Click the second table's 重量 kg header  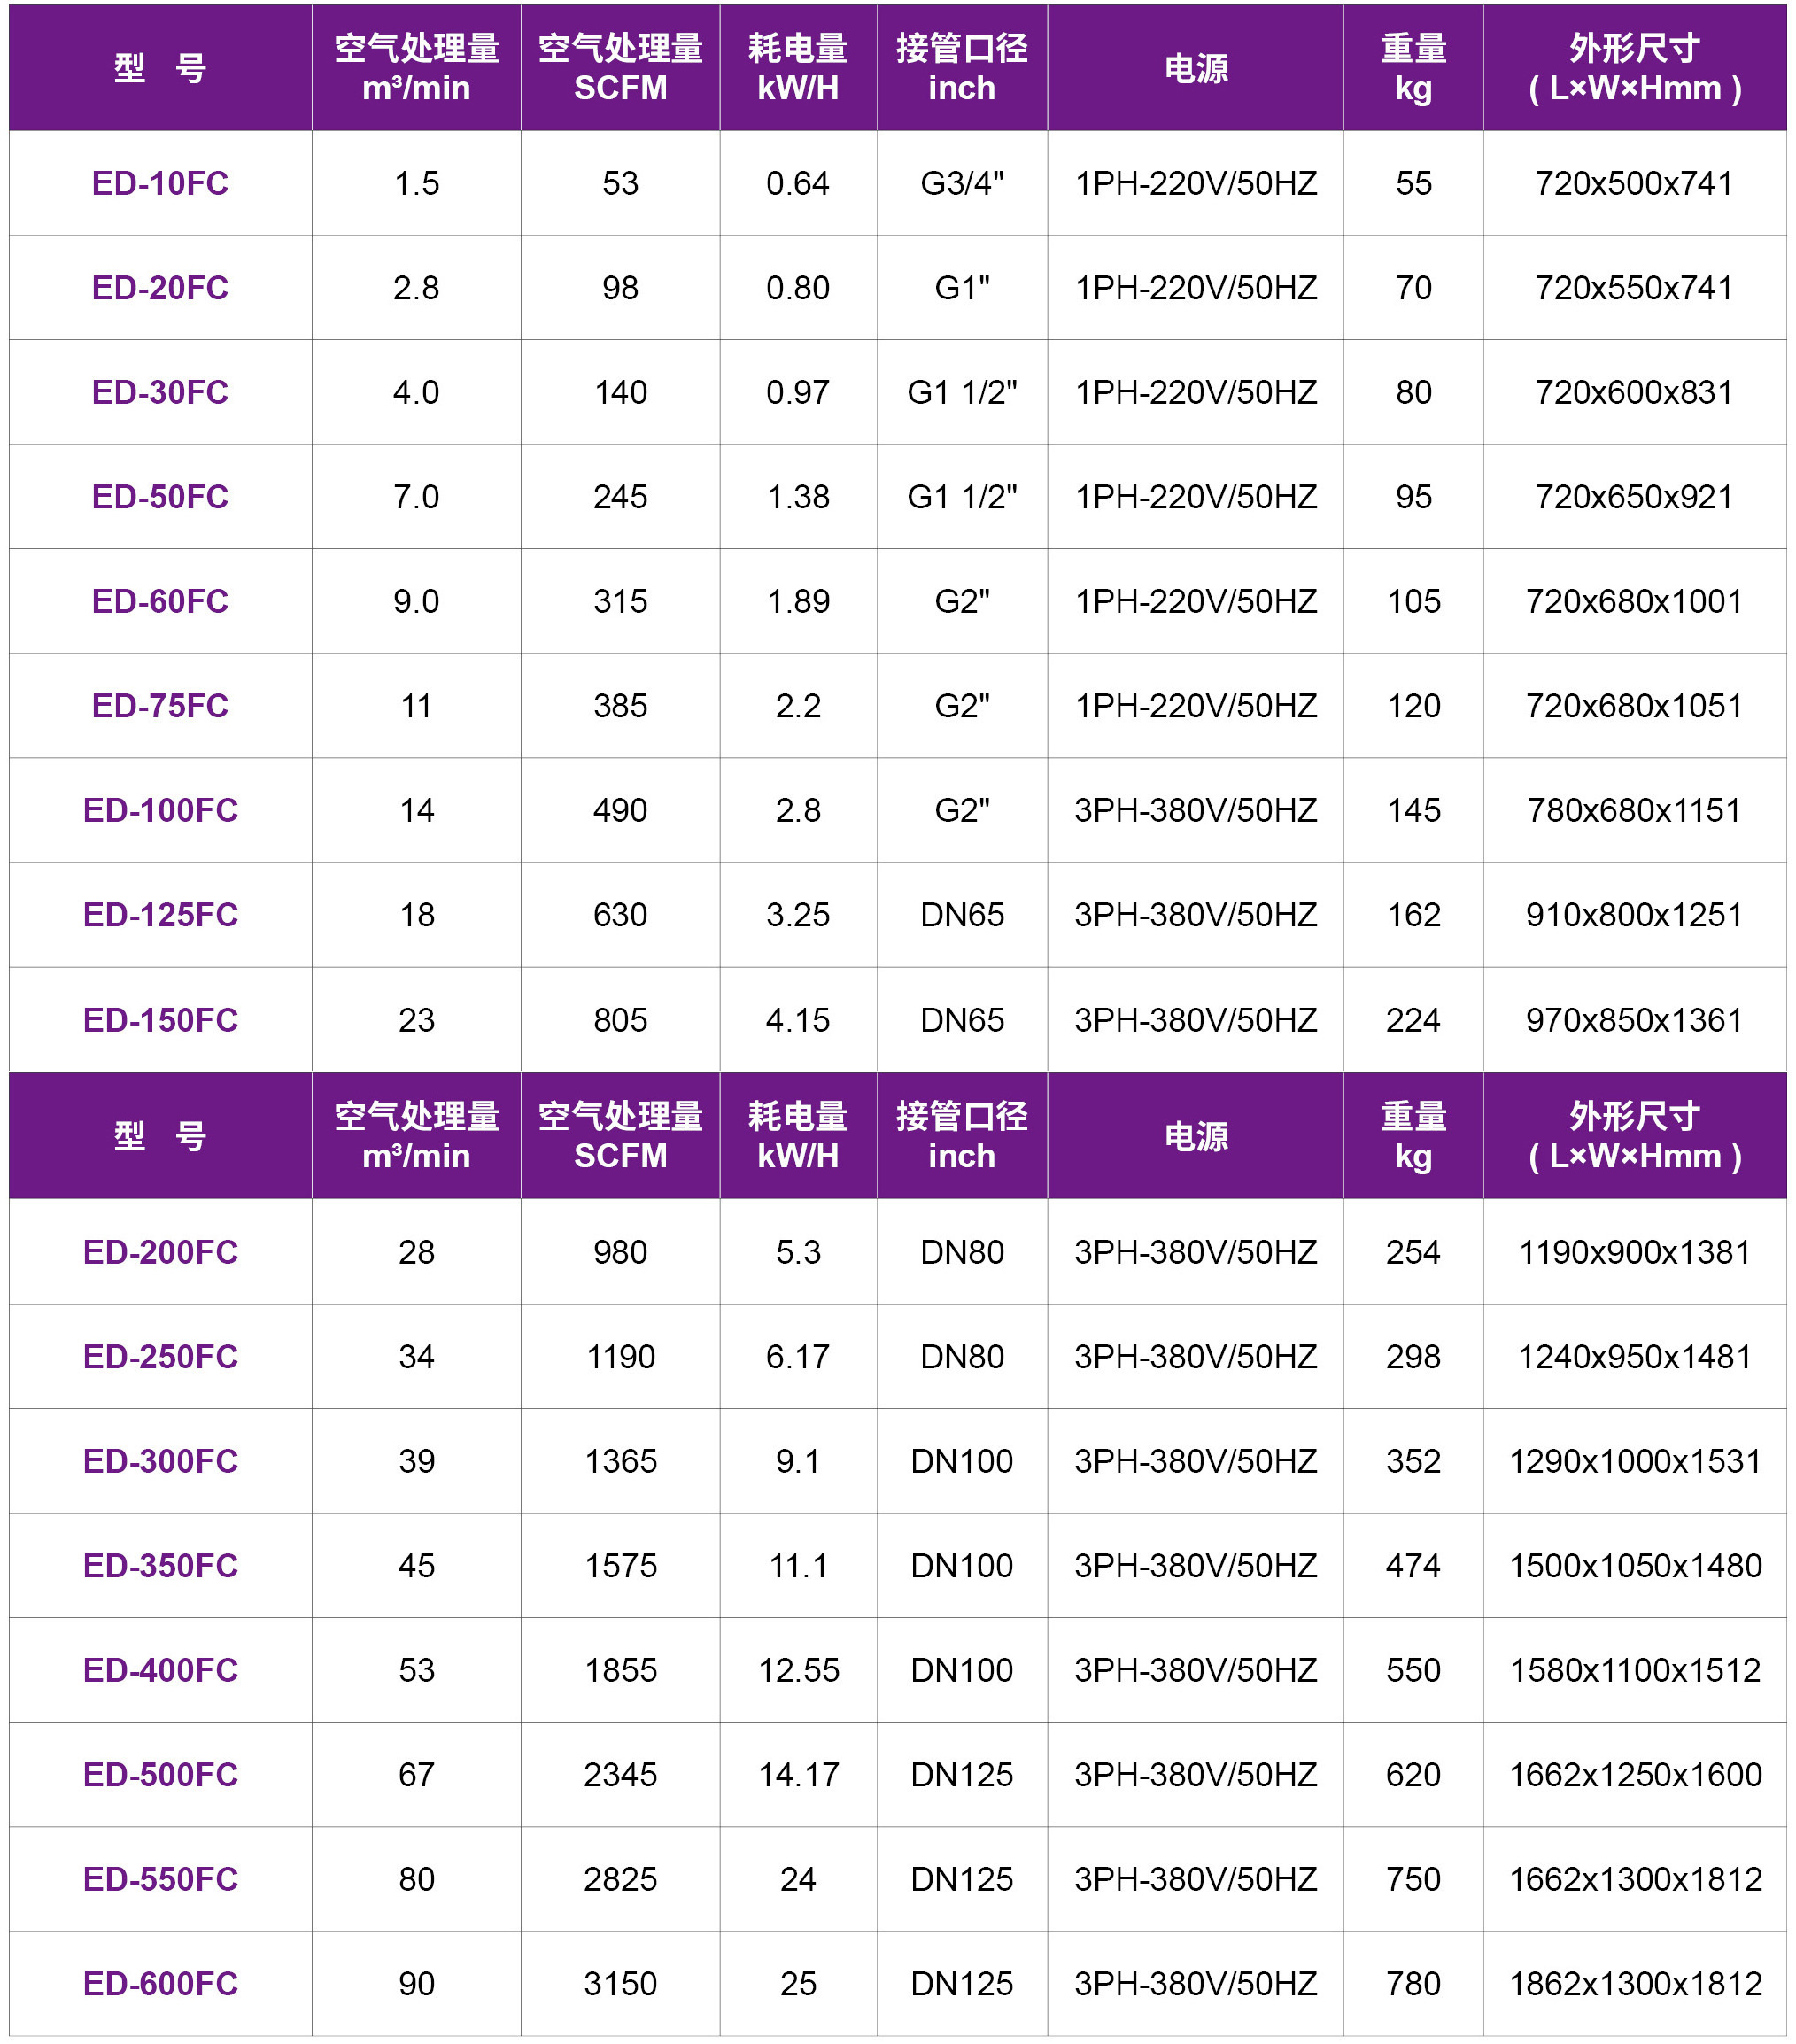(1412, 1136)
